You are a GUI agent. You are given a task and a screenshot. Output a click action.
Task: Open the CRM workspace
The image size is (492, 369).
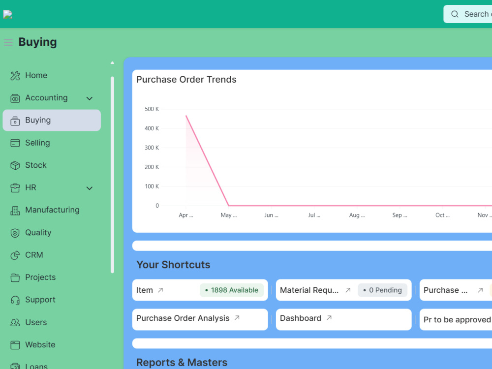click(52, 255)
